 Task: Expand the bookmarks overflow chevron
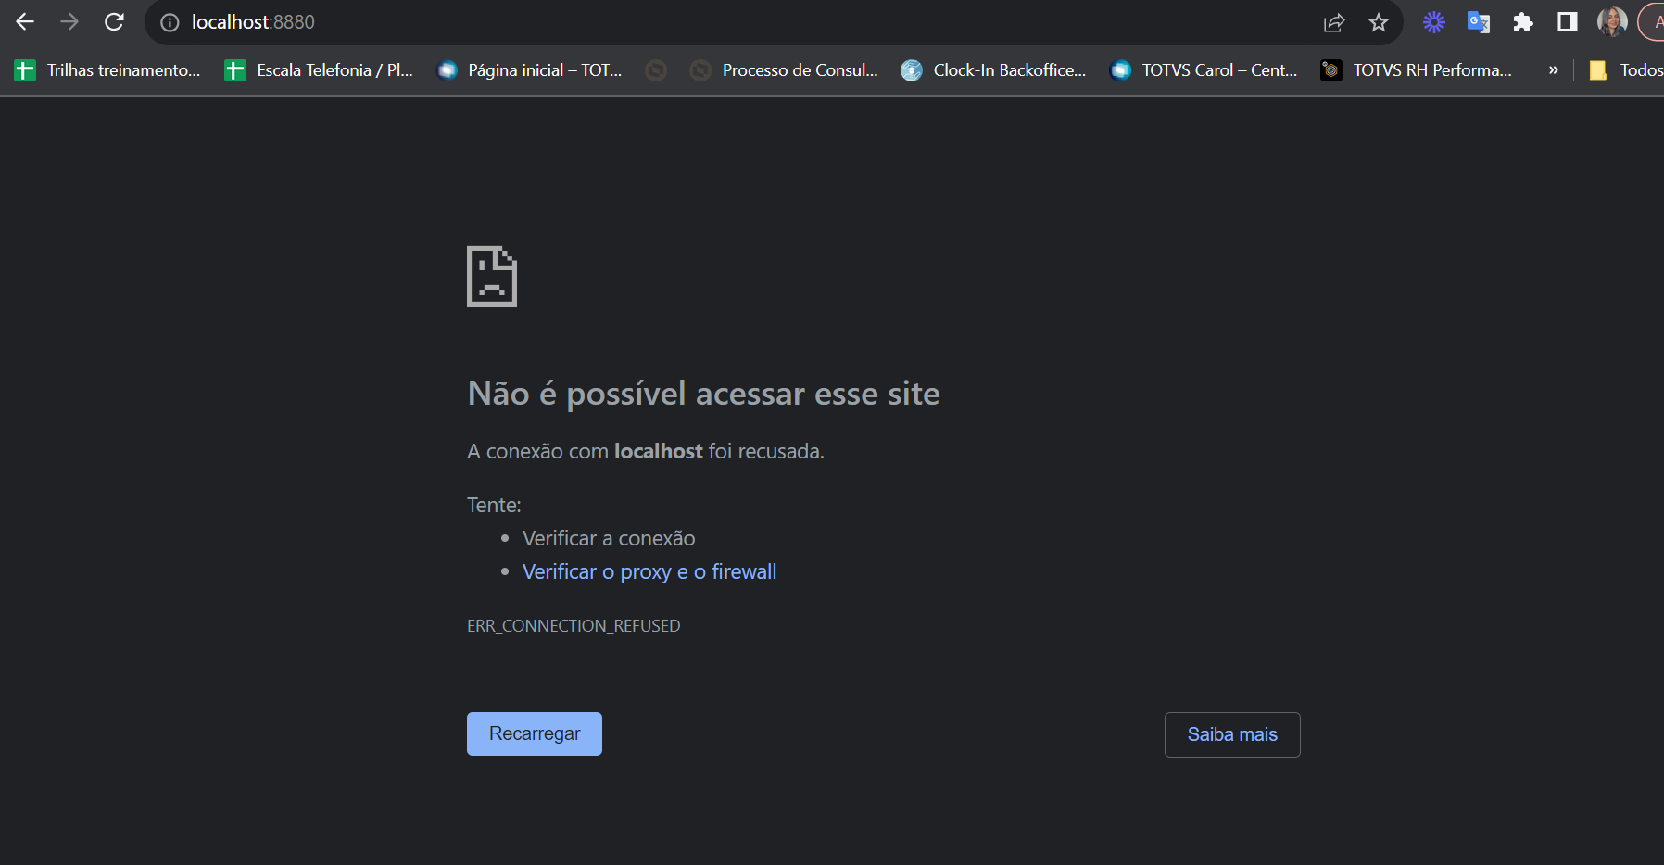1555,69
